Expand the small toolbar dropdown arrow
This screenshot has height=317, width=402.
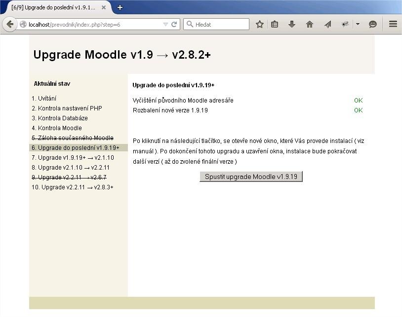click(358, 24)
